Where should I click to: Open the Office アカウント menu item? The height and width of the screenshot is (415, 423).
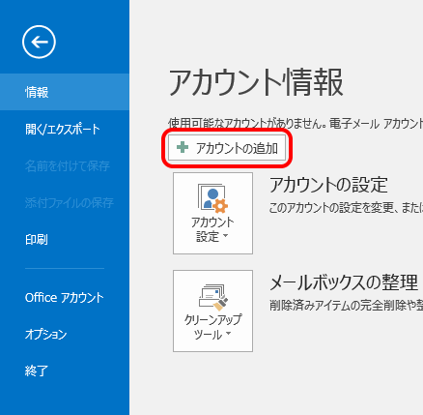pyautogui.click(x=65, y=297)
